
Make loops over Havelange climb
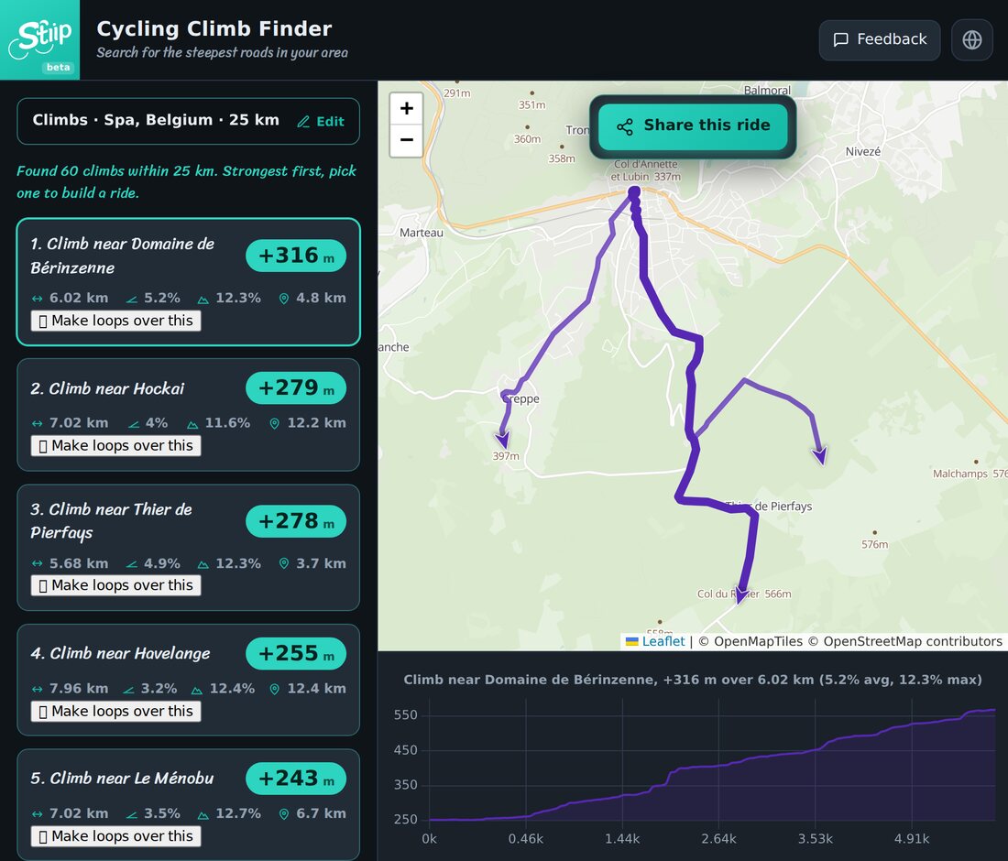115,712
